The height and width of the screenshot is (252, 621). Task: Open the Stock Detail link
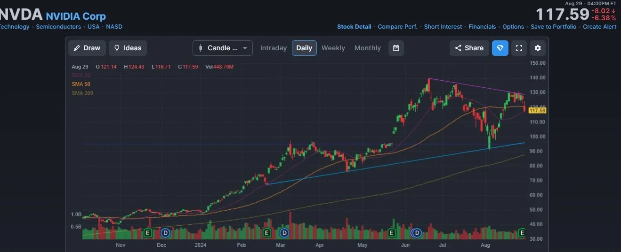tap(354, 27)
